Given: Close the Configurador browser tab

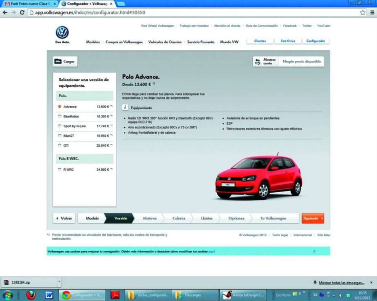Looking at the screenshot, I should (111, 4).
